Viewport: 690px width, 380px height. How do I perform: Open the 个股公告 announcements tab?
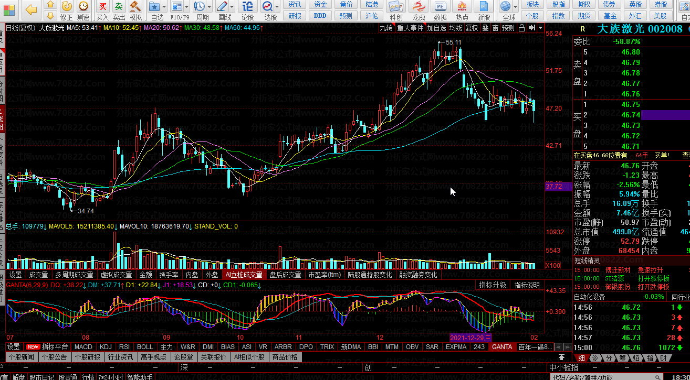coord(54,357)
